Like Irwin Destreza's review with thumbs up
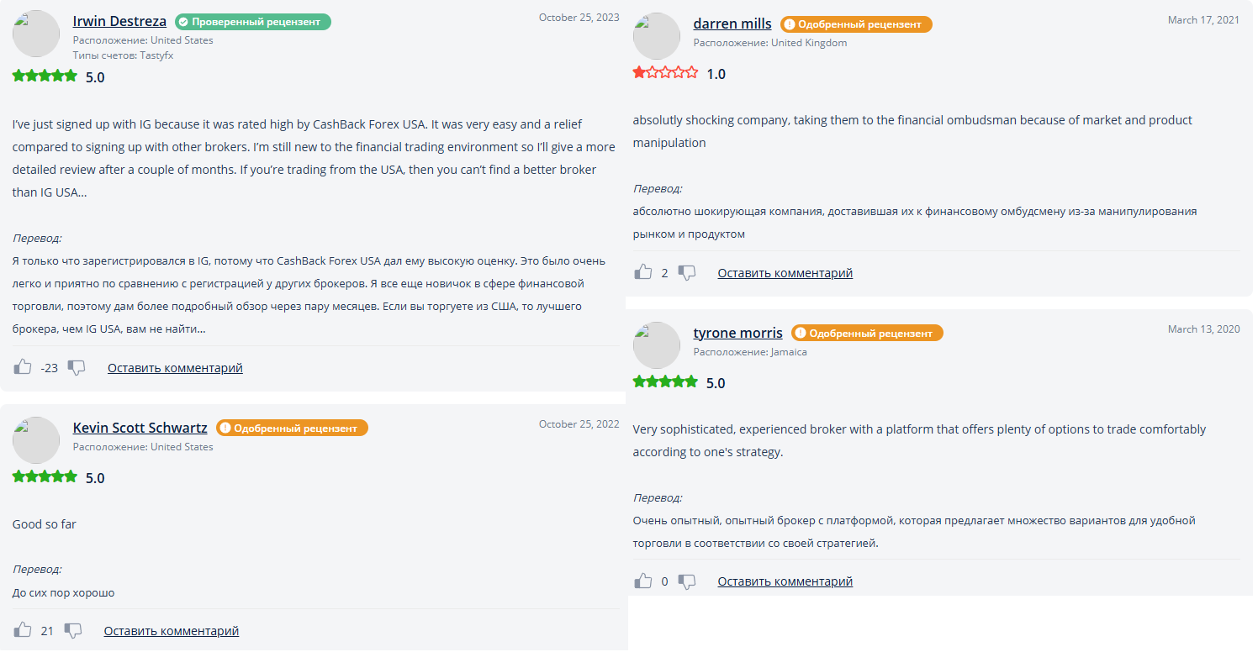The height and width of the screenshot is (652, 1258). [23, 367]
